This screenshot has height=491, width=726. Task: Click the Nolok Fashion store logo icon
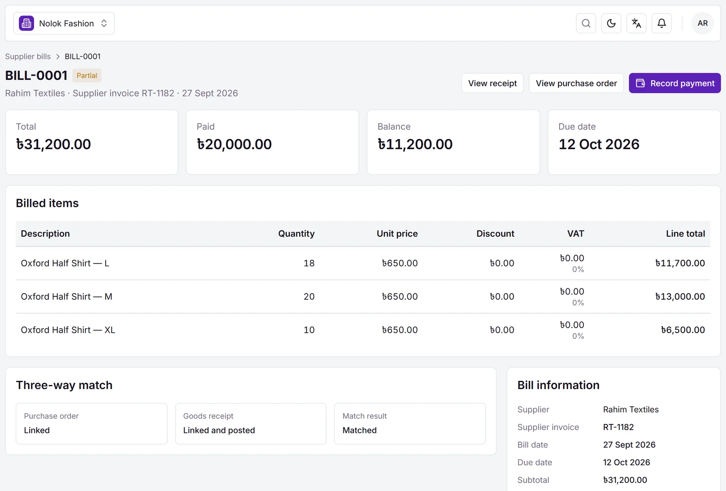tap(26, 23)
